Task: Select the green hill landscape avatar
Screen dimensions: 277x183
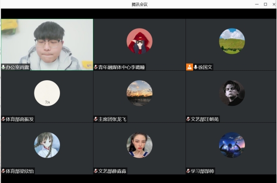Action: pyautogui.click(x=232, y=41)
